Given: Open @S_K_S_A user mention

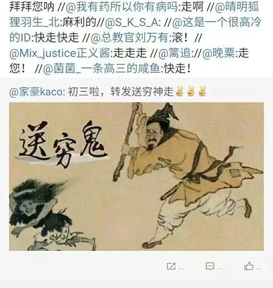Looking at the screenshot, I should pos(132,22).
